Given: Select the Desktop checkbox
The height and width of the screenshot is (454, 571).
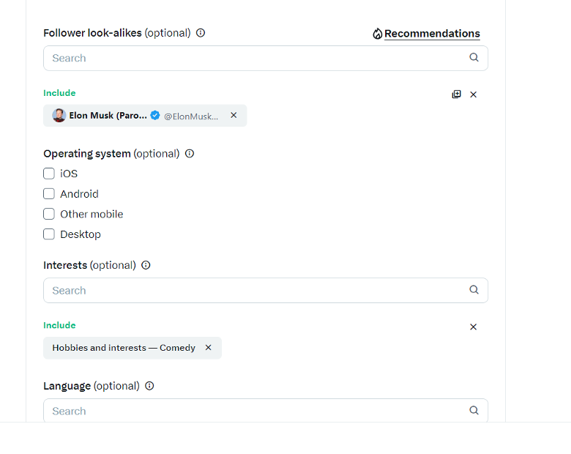Looking at the screenshot, I should pyautogui.click(x=49, y=234).
